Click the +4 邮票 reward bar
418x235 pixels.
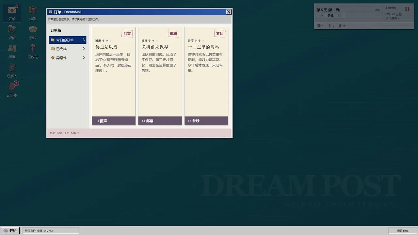(x=160, y=121)
